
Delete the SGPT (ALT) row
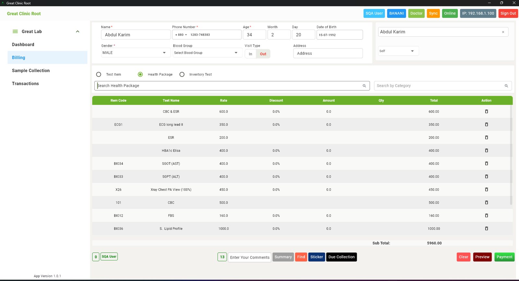[x=486, y=176]
